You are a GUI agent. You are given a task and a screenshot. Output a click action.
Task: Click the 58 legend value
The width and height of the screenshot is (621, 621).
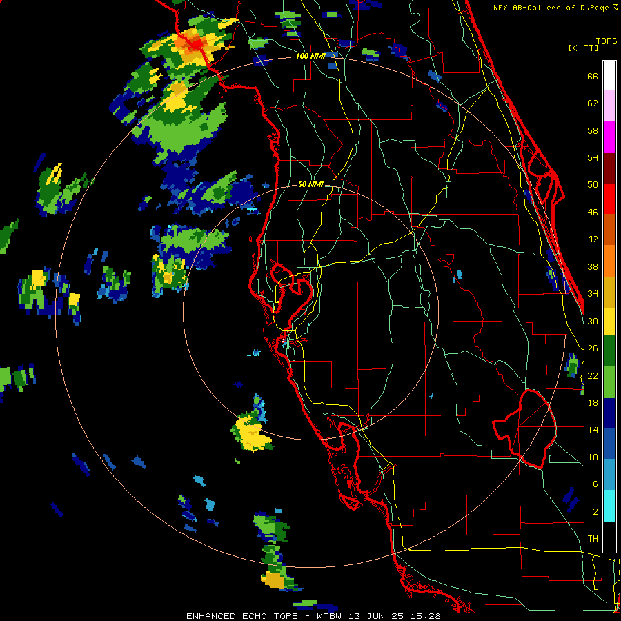(x=593, y=130)
